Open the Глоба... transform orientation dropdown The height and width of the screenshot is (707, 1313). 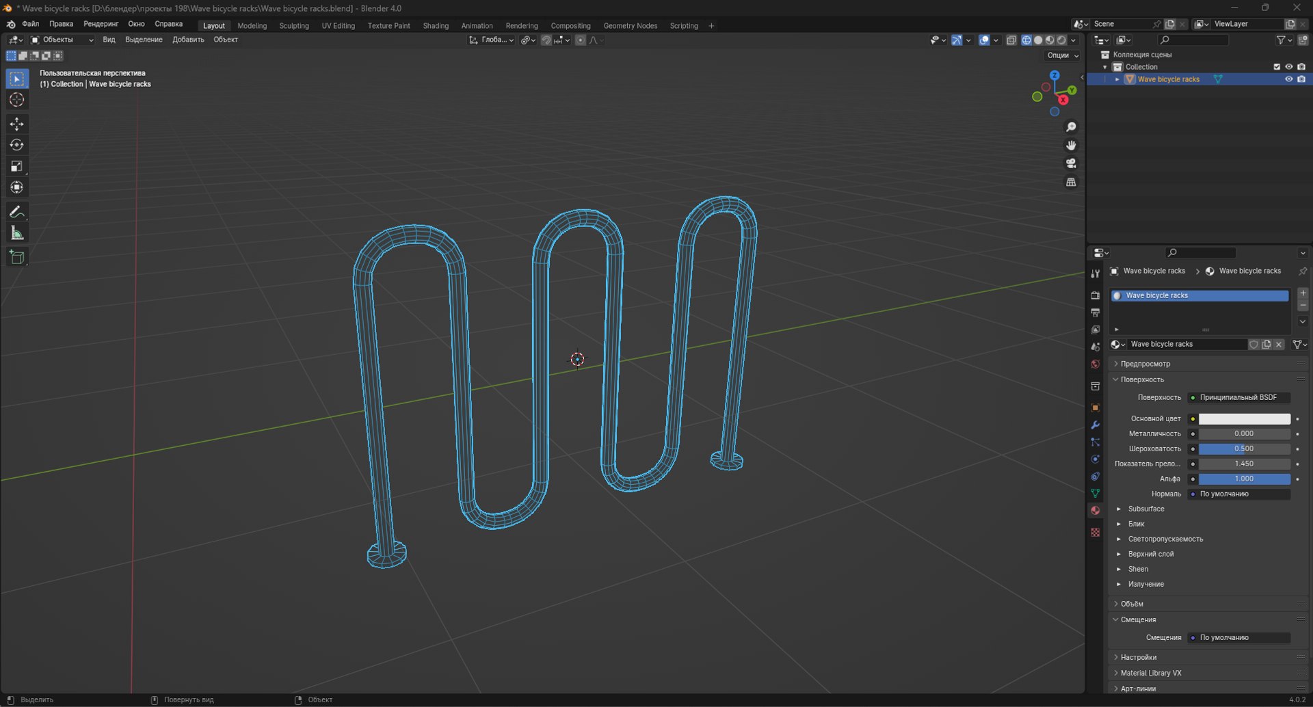coord(491,40)
